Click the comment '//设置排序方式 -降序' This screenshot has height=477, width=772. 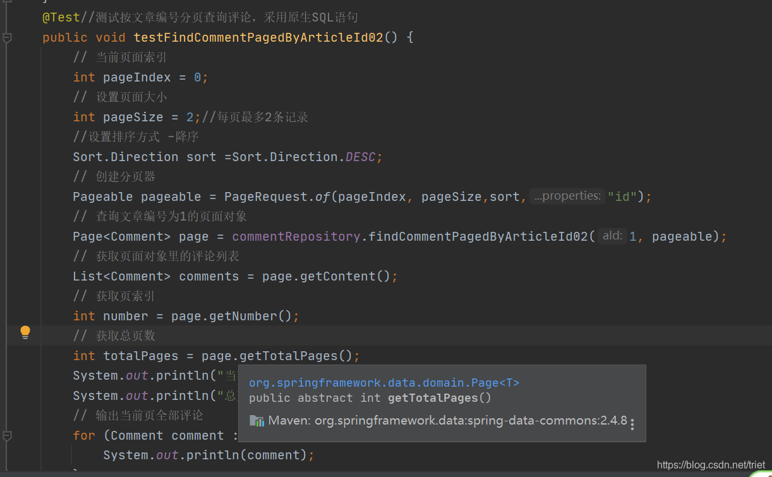pyautogui.click(x=136, y=136)
